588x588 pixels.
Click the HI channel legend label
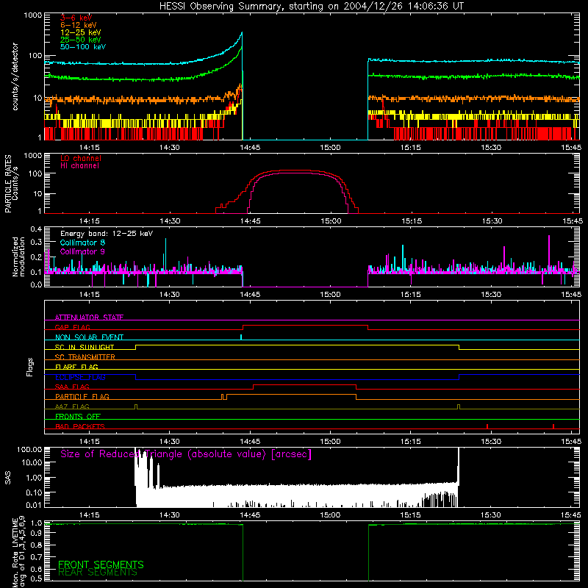click(x=79, y=166)
